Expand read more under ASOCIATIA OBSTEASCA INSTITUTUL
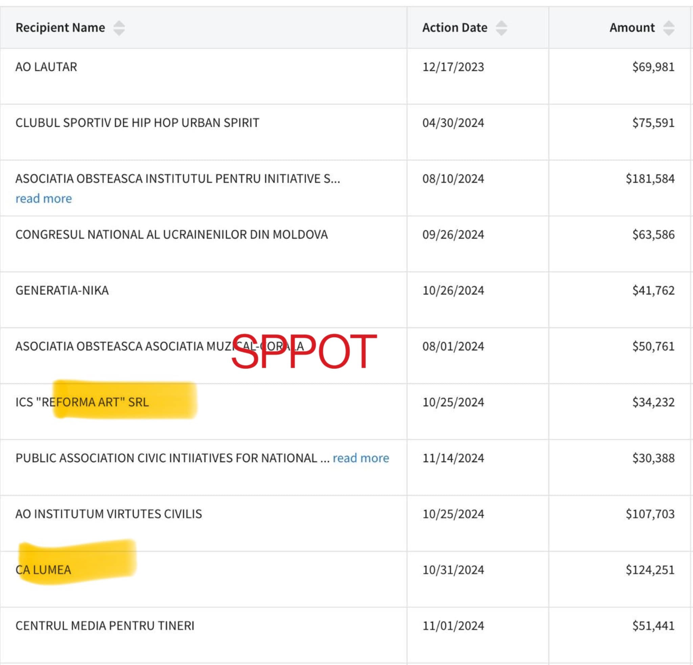This screenshot has width=693, height=665. click(x=44, y=198)
